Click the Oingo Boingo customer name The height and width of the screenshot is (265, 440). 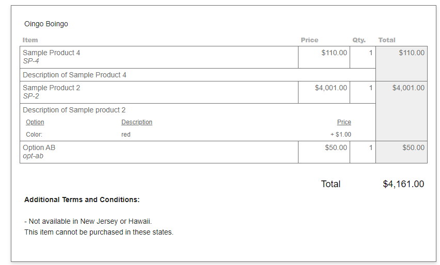click(46, 24)
